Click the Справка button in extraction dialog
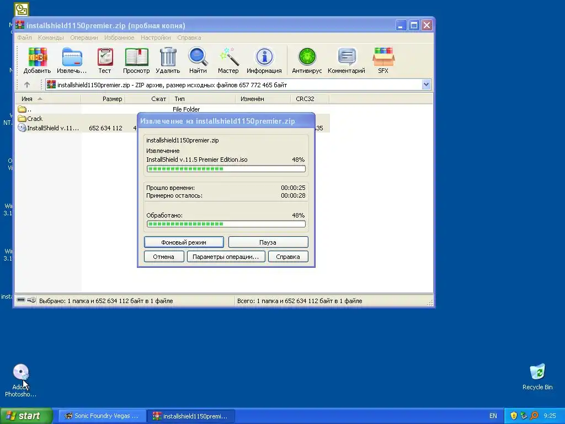 [288, 257]
